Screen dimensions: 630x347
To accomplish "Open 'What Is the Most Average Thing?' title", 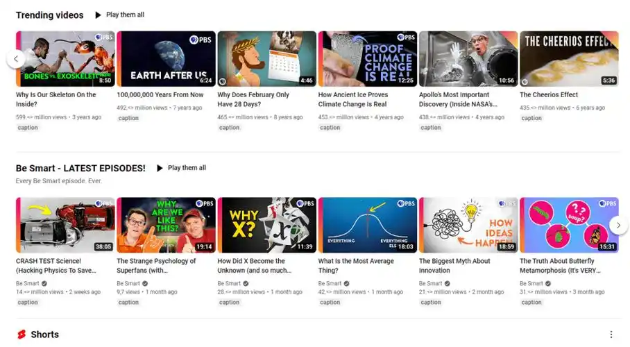I will pyautogui.click(x=356, y=266).
